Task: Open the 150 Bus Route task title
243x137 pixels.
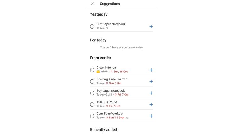Action: (x=107, y=102)
